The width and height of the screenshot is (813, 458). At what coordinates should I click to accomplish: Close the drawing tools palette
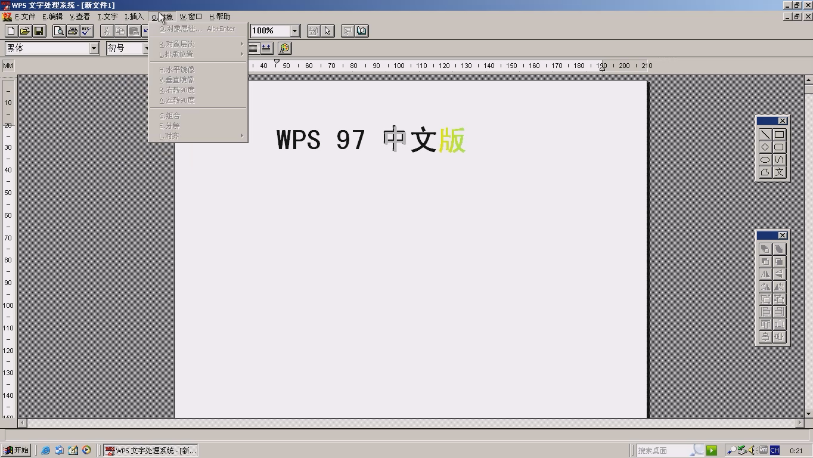pos(782,121)
